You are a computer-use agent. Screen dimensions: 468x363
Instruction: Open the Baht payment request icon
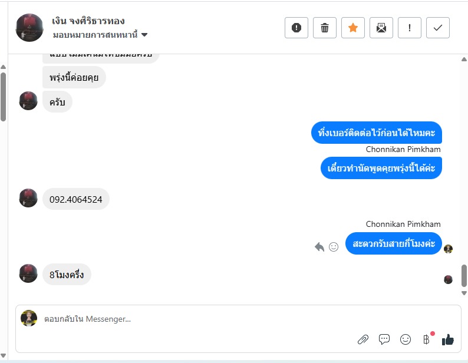[427, 339]
